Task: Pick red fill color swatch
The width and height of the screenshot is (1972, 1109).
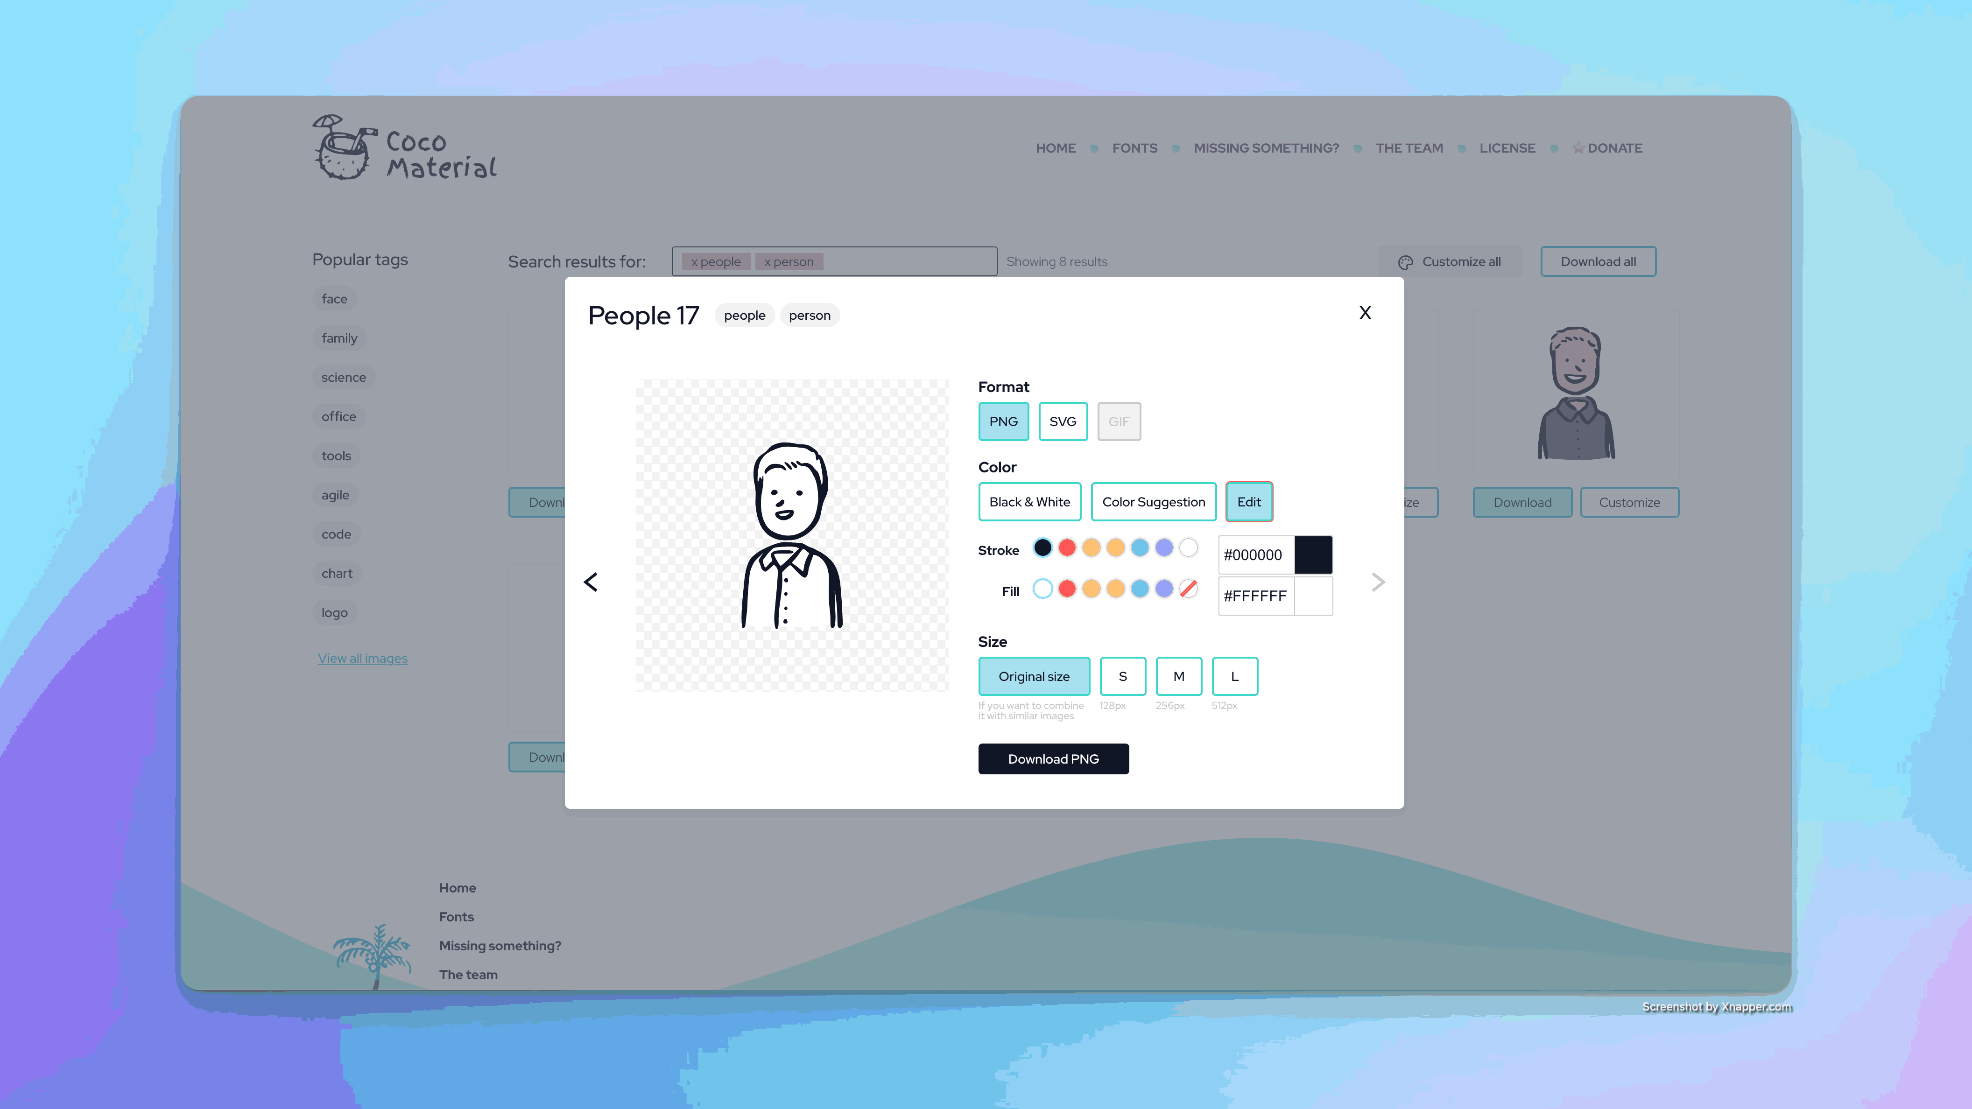Action: [1067, 589]
